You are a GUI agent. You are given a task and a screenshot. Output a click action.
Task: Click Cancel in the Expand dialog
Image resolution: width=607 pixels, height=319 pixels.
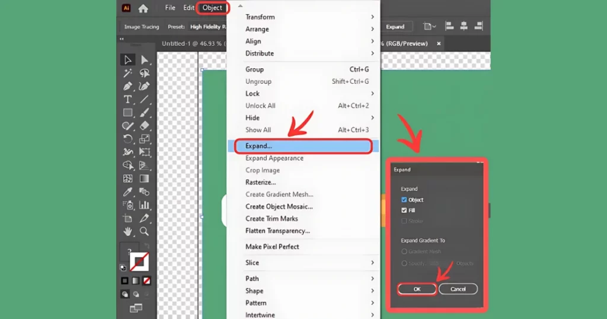coord(458,289)
